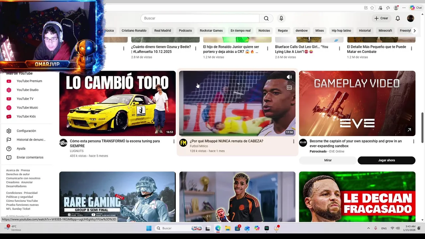Select the Minecraft filter chip
425x239 pixels.
385,31
